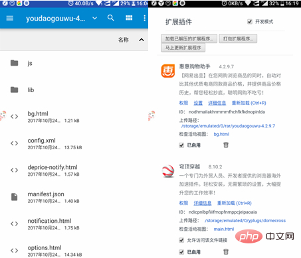
Task: Tap alarm clock icon in left status bar
Action: pos(70,3)
